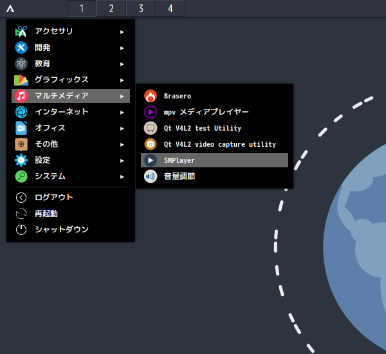Open the 開発 category label

tap(42, 48)
